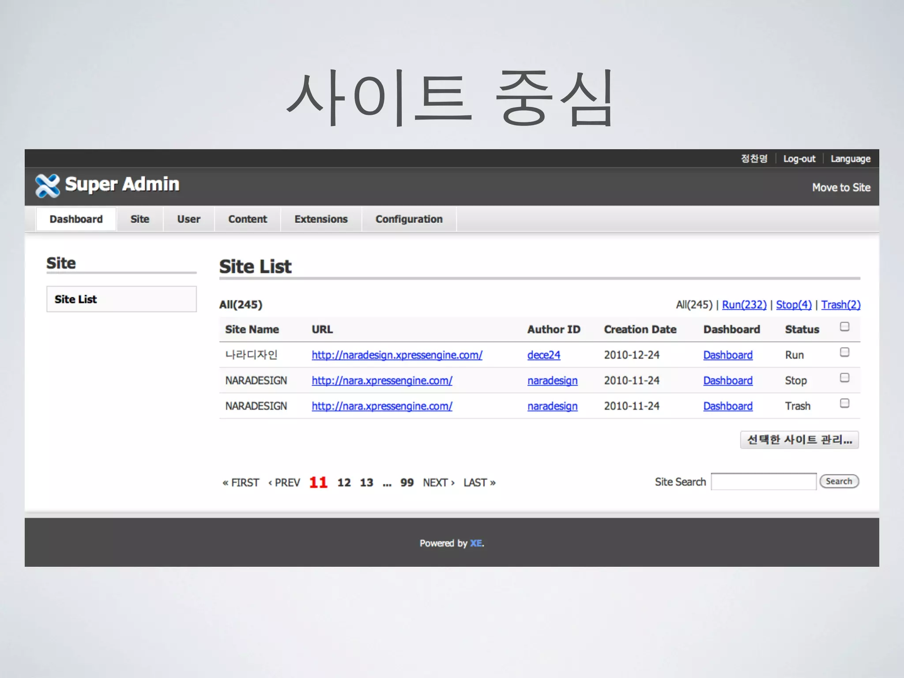Open the Language selector in top bar
The height and width of the screenshot is (678, 904).
click(x=850, y=159)
